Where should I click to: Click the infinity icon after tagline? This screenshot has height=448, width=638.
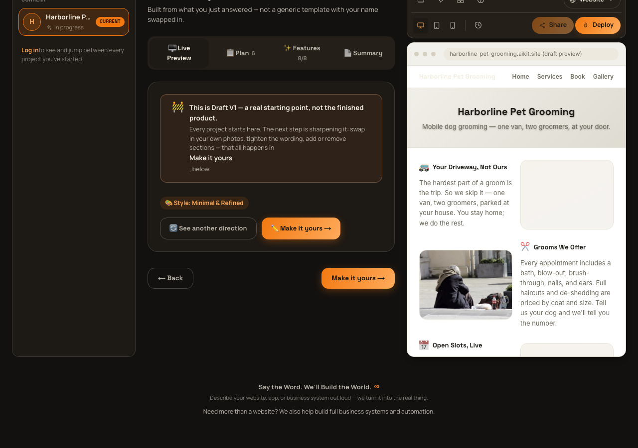[x=377, y=386]
